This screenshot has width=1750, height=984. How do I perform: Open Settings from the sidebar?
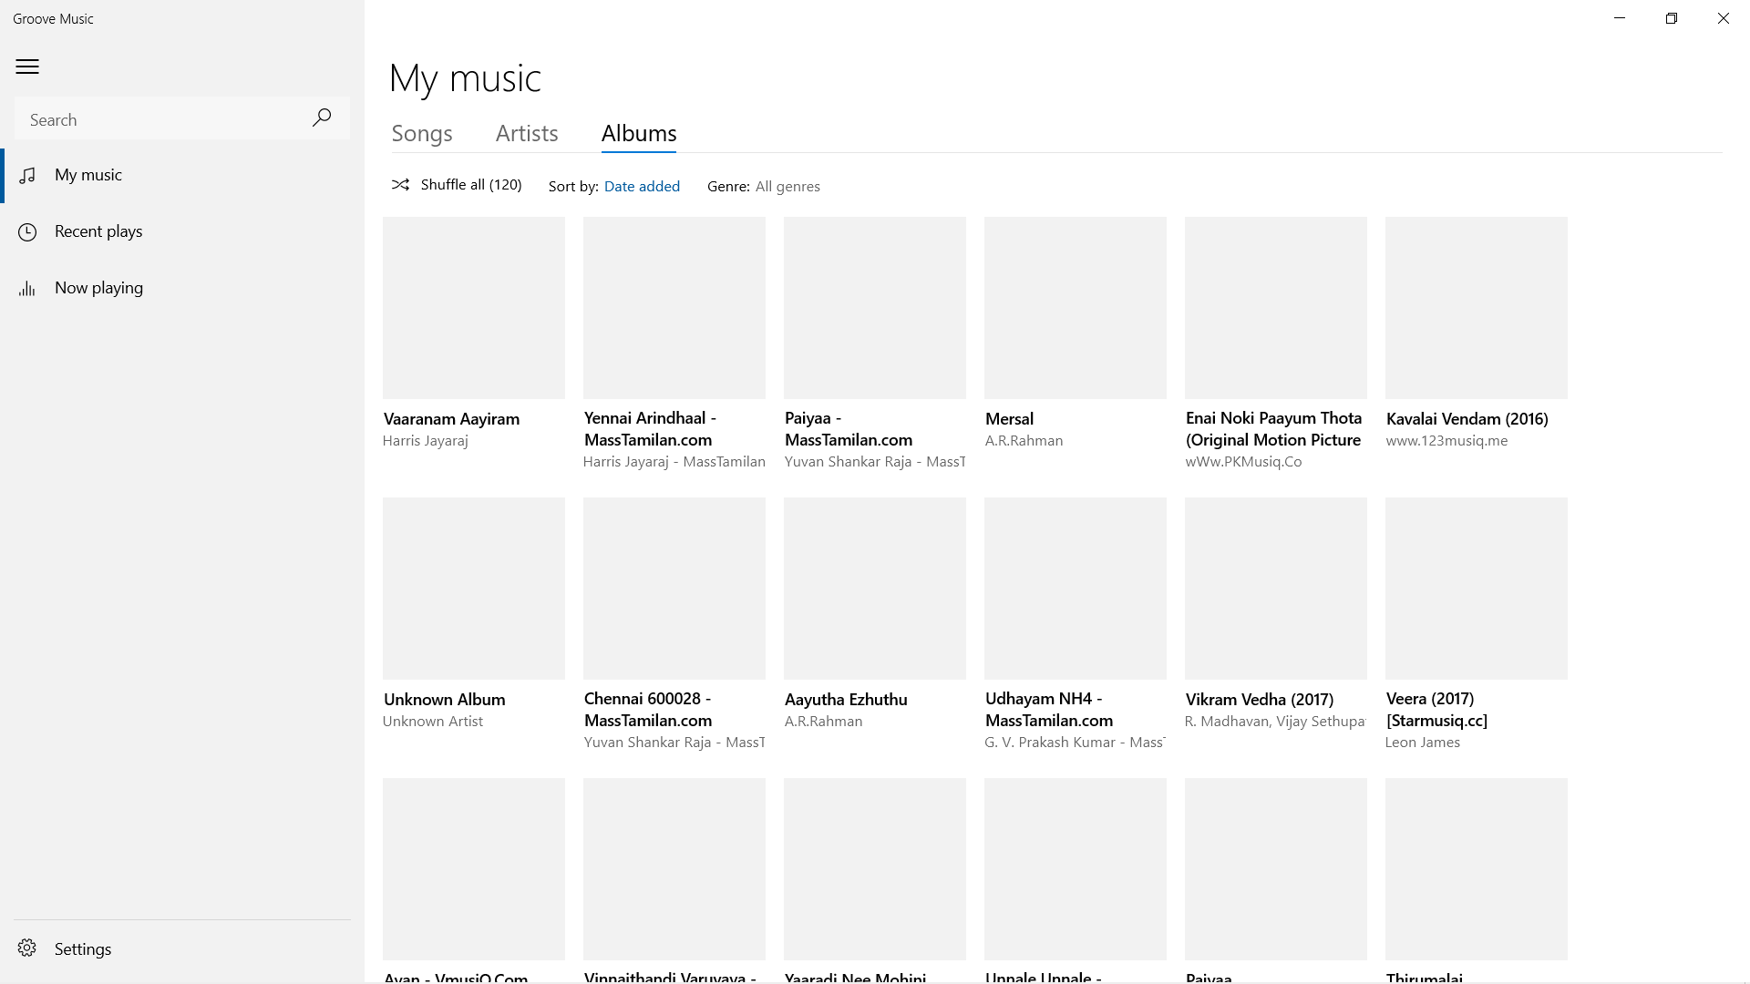click(182, 948)
